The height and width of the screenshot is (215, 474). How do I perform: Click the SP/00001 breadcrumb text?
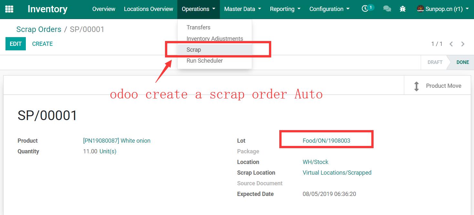click(87, 29)
